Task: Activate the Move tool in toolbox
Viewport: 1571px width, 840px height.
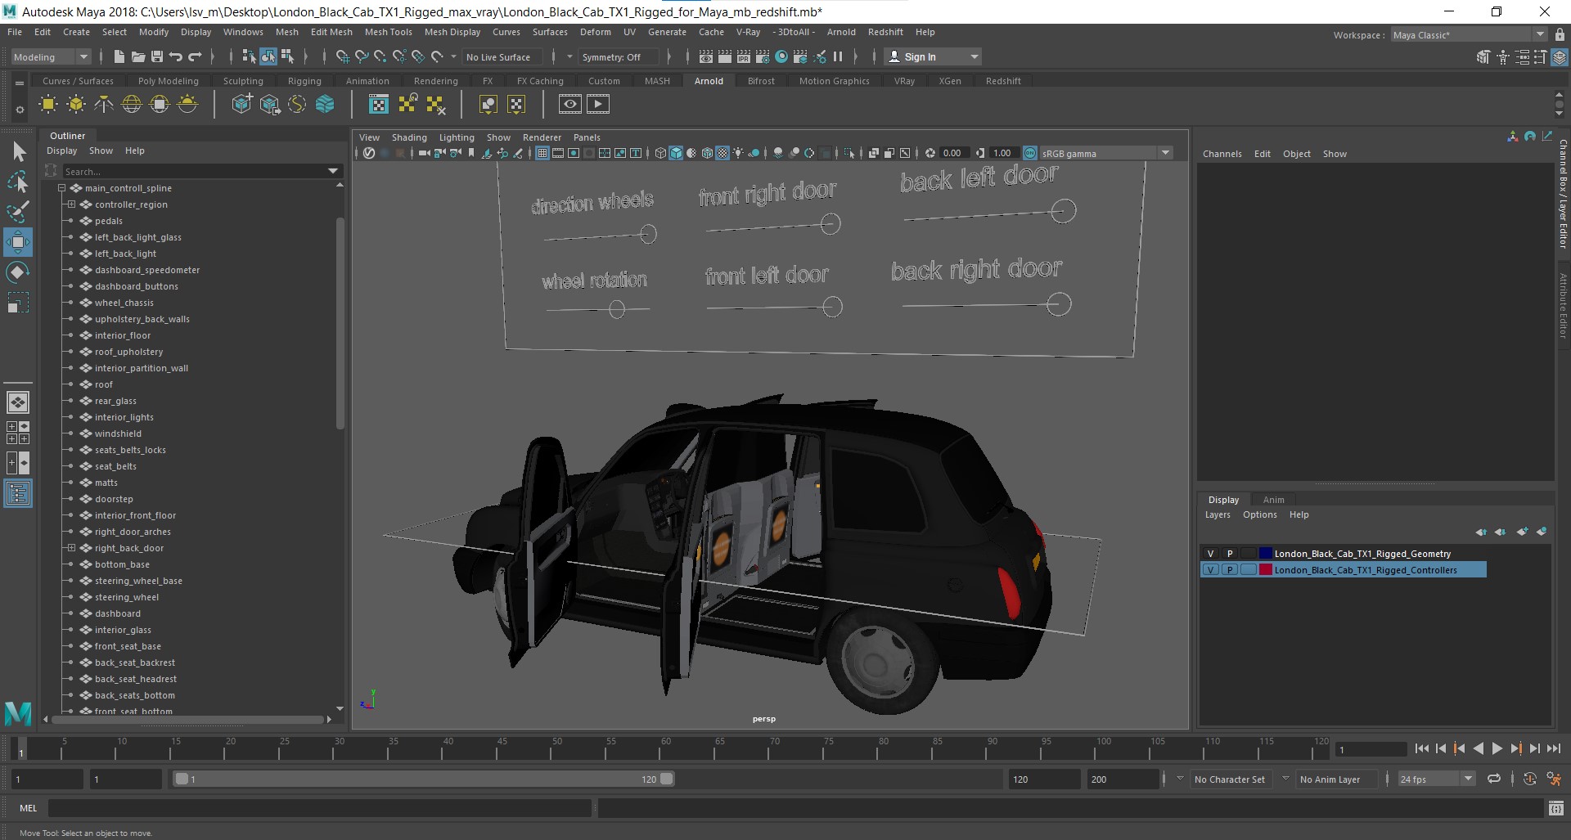Action: tap(18, 242)
